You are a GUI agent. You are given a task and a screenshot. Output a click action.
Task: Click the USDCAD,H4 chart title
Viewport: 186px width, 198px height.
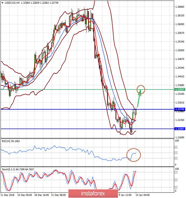point(11,3)
